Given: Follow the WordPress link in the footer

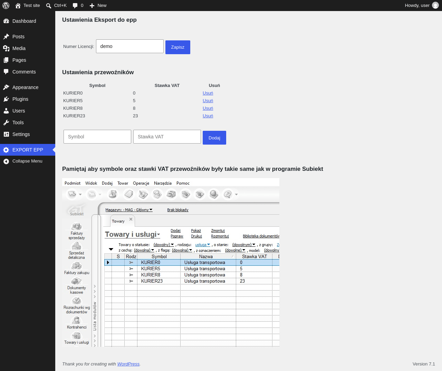Looking at the screenshot, I should tap(128, 364).
